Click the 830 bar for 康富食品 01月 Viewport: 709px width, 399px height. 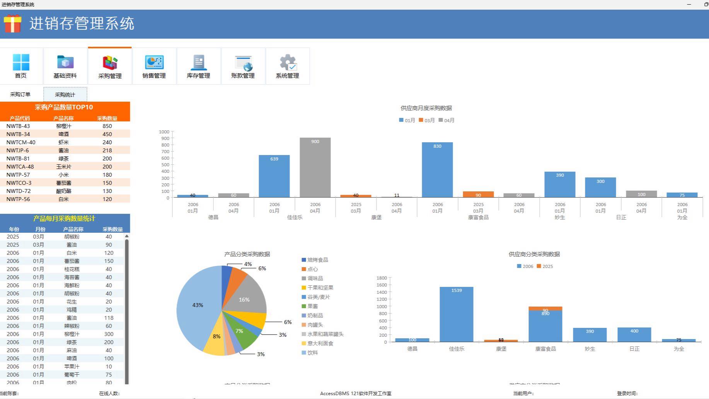tap(437, 170)
